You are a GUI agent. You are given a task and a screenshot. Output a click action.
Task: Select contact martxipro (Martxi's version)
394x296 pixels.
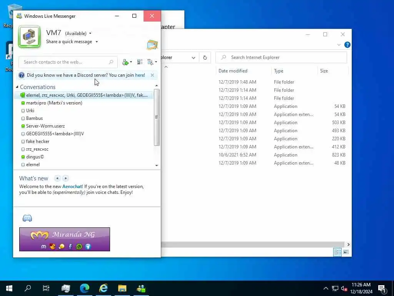tap(84, 103)
